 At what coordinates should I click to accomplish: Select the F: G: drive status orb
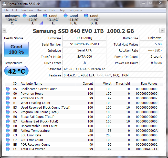66,16
